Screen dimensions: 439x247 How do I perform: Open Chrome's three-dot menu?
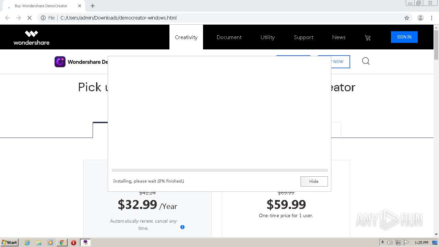pos(431,18)
